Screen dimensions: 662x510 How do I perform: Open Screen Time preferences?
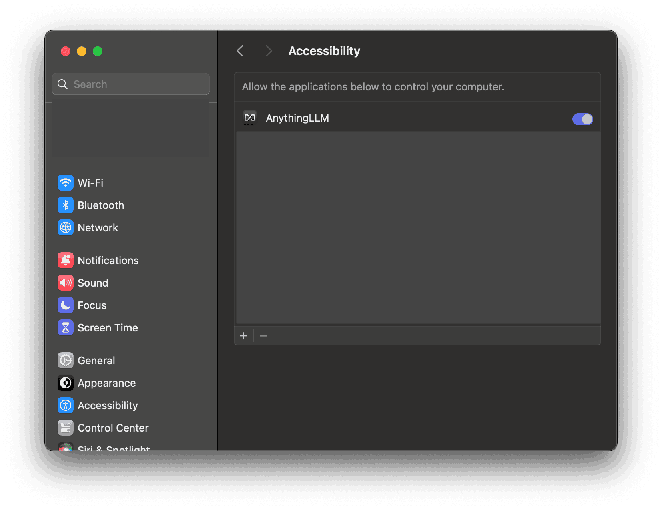click(x=108, y=327)
